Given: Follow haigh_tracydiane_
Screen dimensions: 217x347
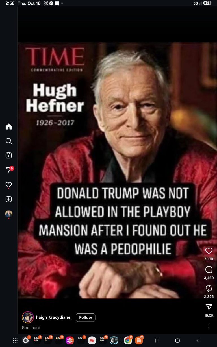Looking at the screenshot, I should [x=86, y=317].
